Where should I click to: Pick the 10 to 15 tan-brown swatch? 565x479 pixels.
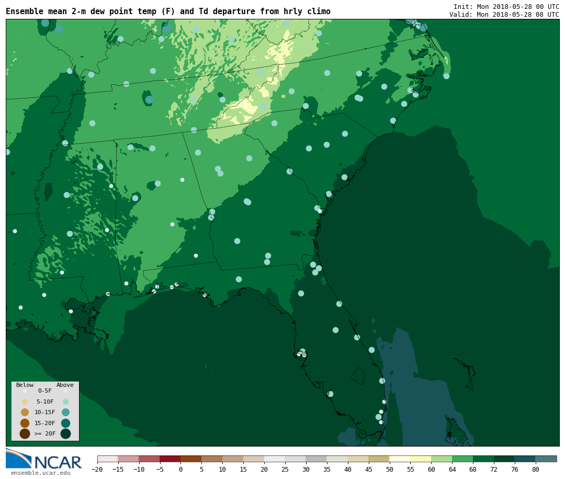(x=233, y=459)
